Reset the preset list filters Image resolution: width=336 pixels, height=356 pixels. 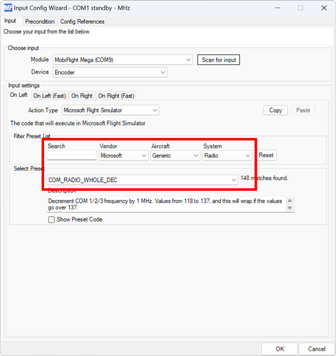[x=266, y=155]
